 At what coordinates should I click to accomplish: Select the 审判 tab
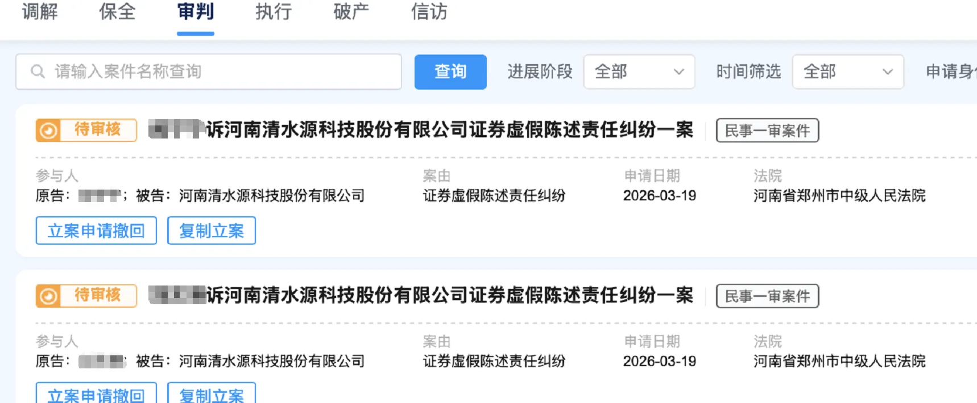pyautogui.click(x=196, y=11)
